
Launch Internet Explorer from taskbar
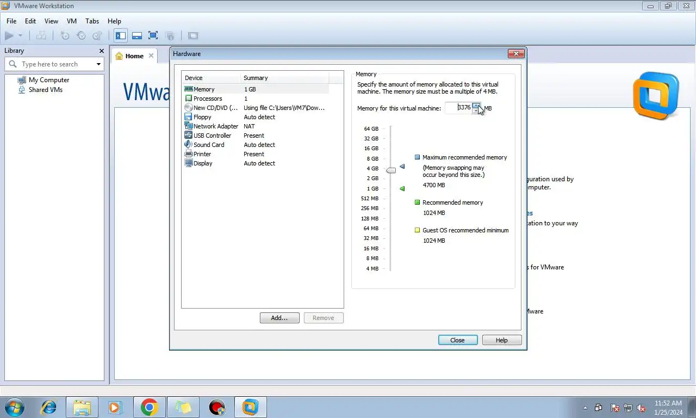(49, 407)
